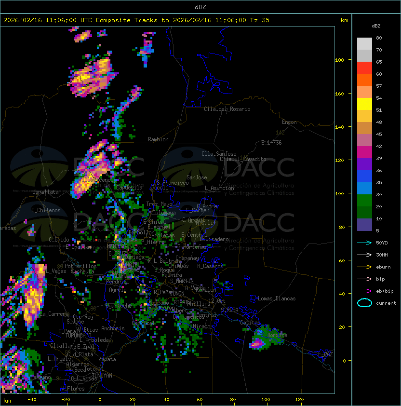The image size is (401, 406).
Task: Click the yellow eburn arrow in legend
Action: pos(364,267)
